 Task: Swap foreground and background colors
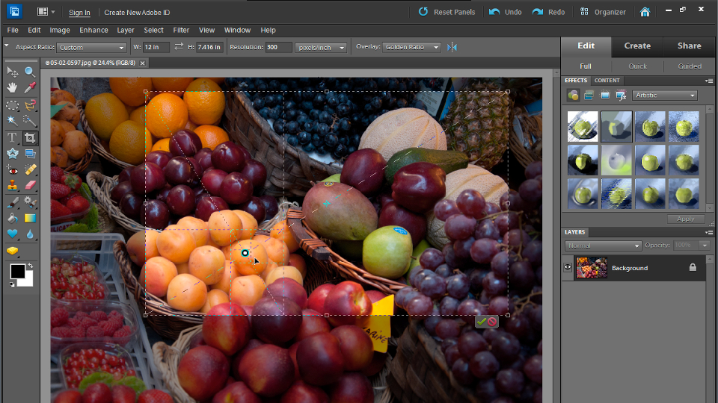tap(30, 266)
